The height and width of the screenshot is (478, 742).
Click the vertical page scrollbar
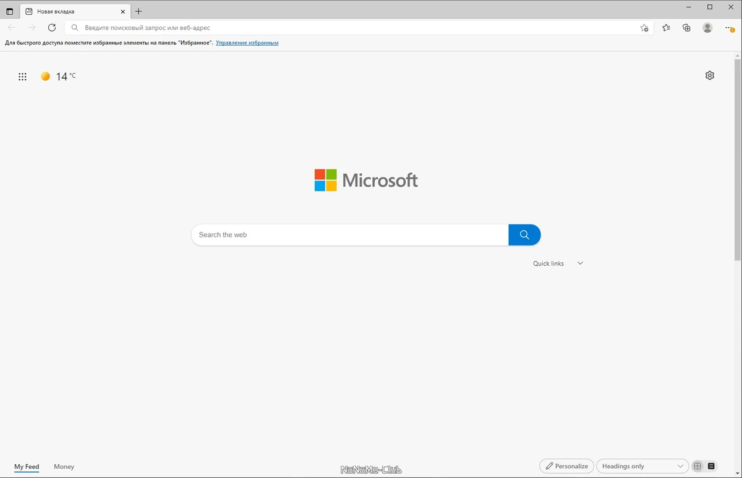coord(737,160)
